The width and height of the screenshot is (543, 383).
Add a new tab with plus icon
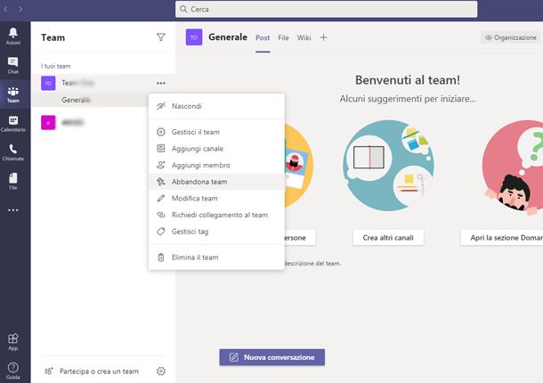[323, 37]
